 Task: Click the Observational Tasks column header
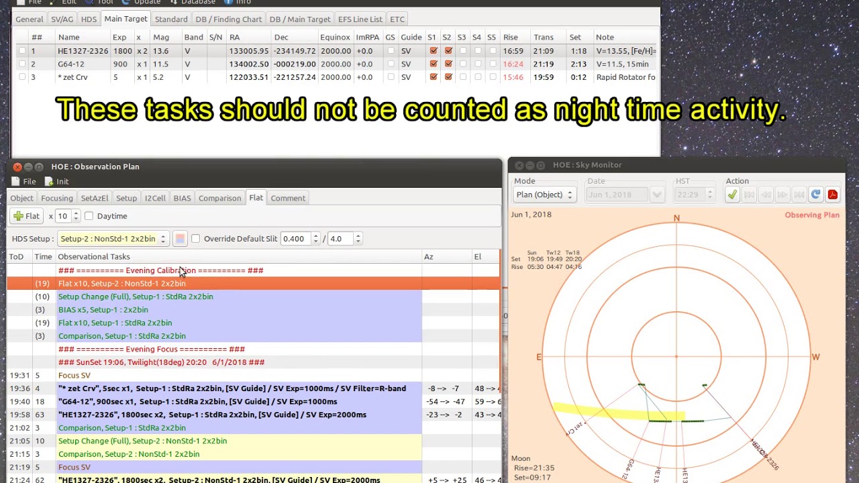(238, 256)
